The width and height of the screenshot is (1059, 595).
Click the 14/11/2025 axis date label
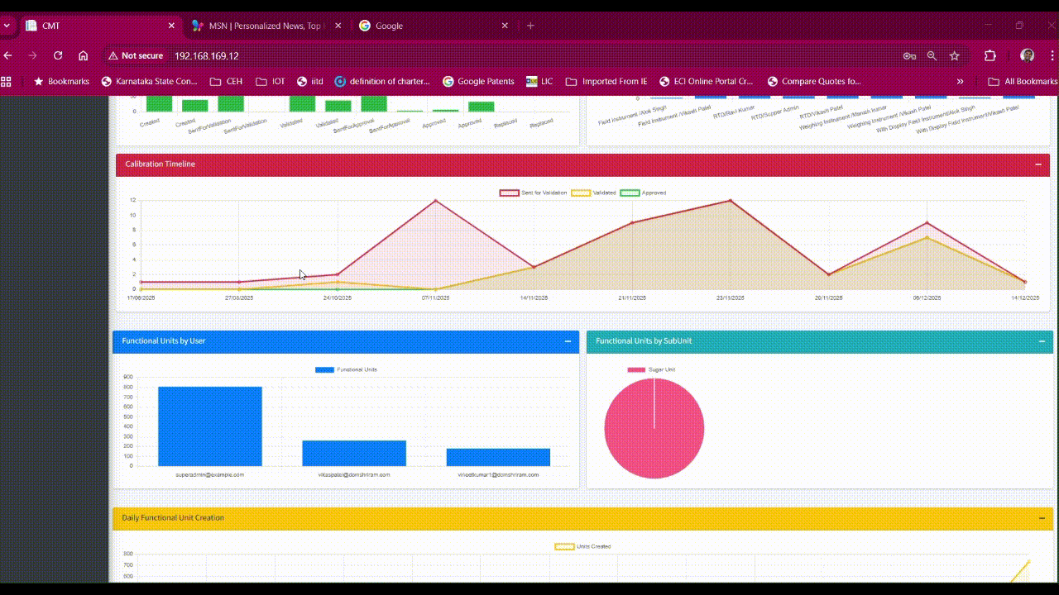click(x=534, y=297)
